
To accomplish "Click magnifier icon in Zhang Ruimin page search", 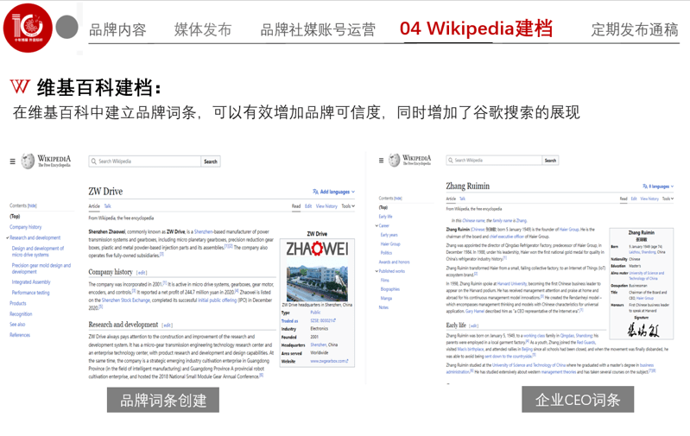I will [x=450, y=161].
